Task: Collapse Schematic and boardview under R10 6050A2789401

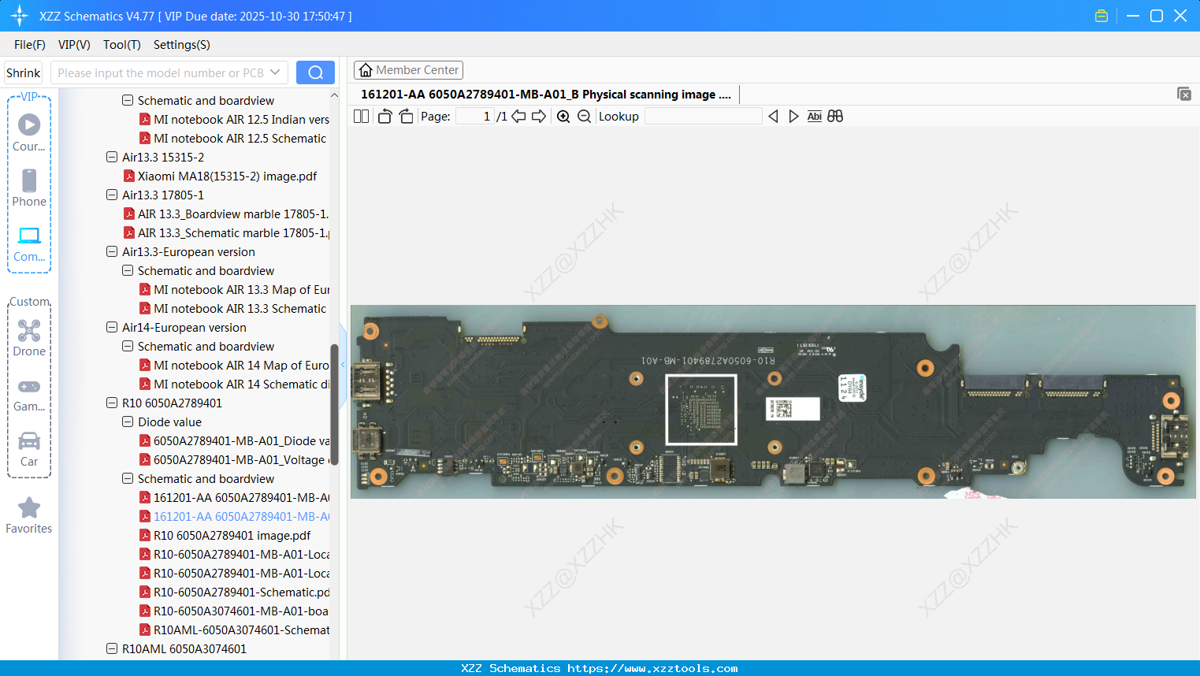Action: pos(128,479)
